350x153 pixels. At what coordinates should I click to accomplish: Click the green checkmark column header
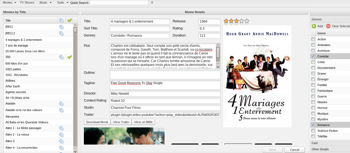coord(70,20)
